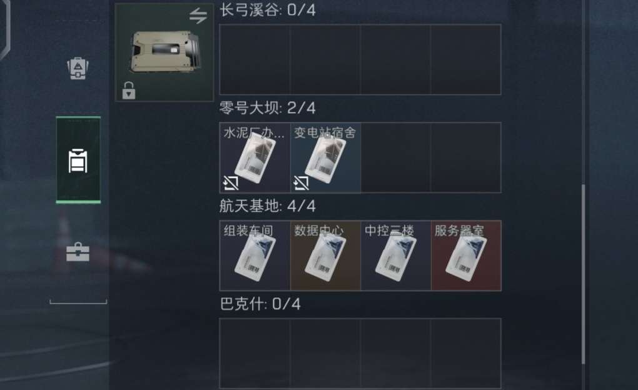
Task: Select the card holder sidebar tab
Action: 78,160
